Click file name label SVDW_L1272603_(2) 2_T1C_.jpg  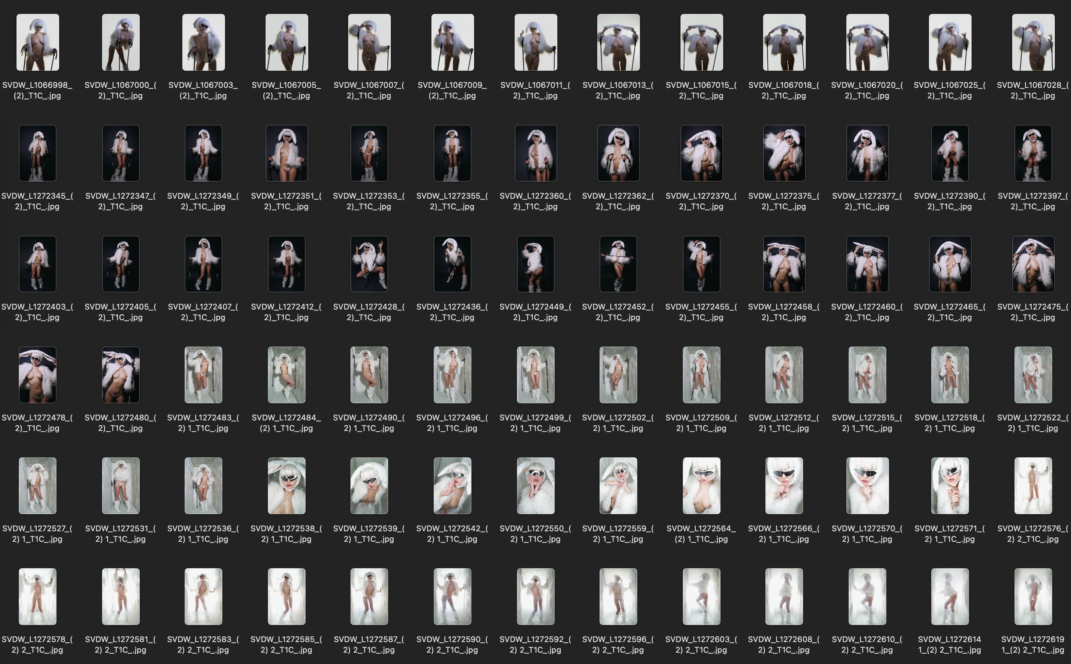(701, 644)
